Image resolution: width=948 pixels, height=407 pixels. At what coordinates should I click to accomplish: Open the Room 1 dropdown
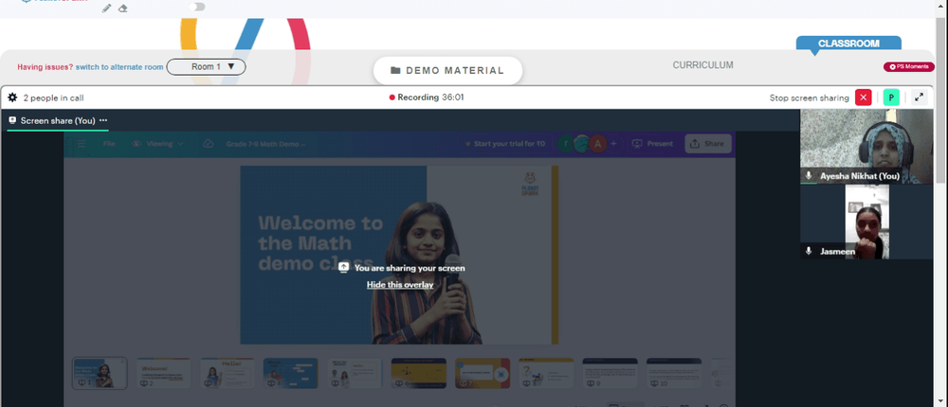coord(206,67)
